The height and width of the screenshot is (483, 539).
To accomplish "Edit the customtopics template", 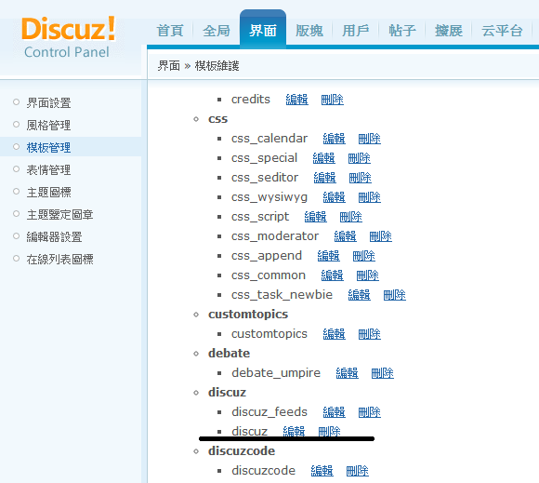I will tap(335, 334).
